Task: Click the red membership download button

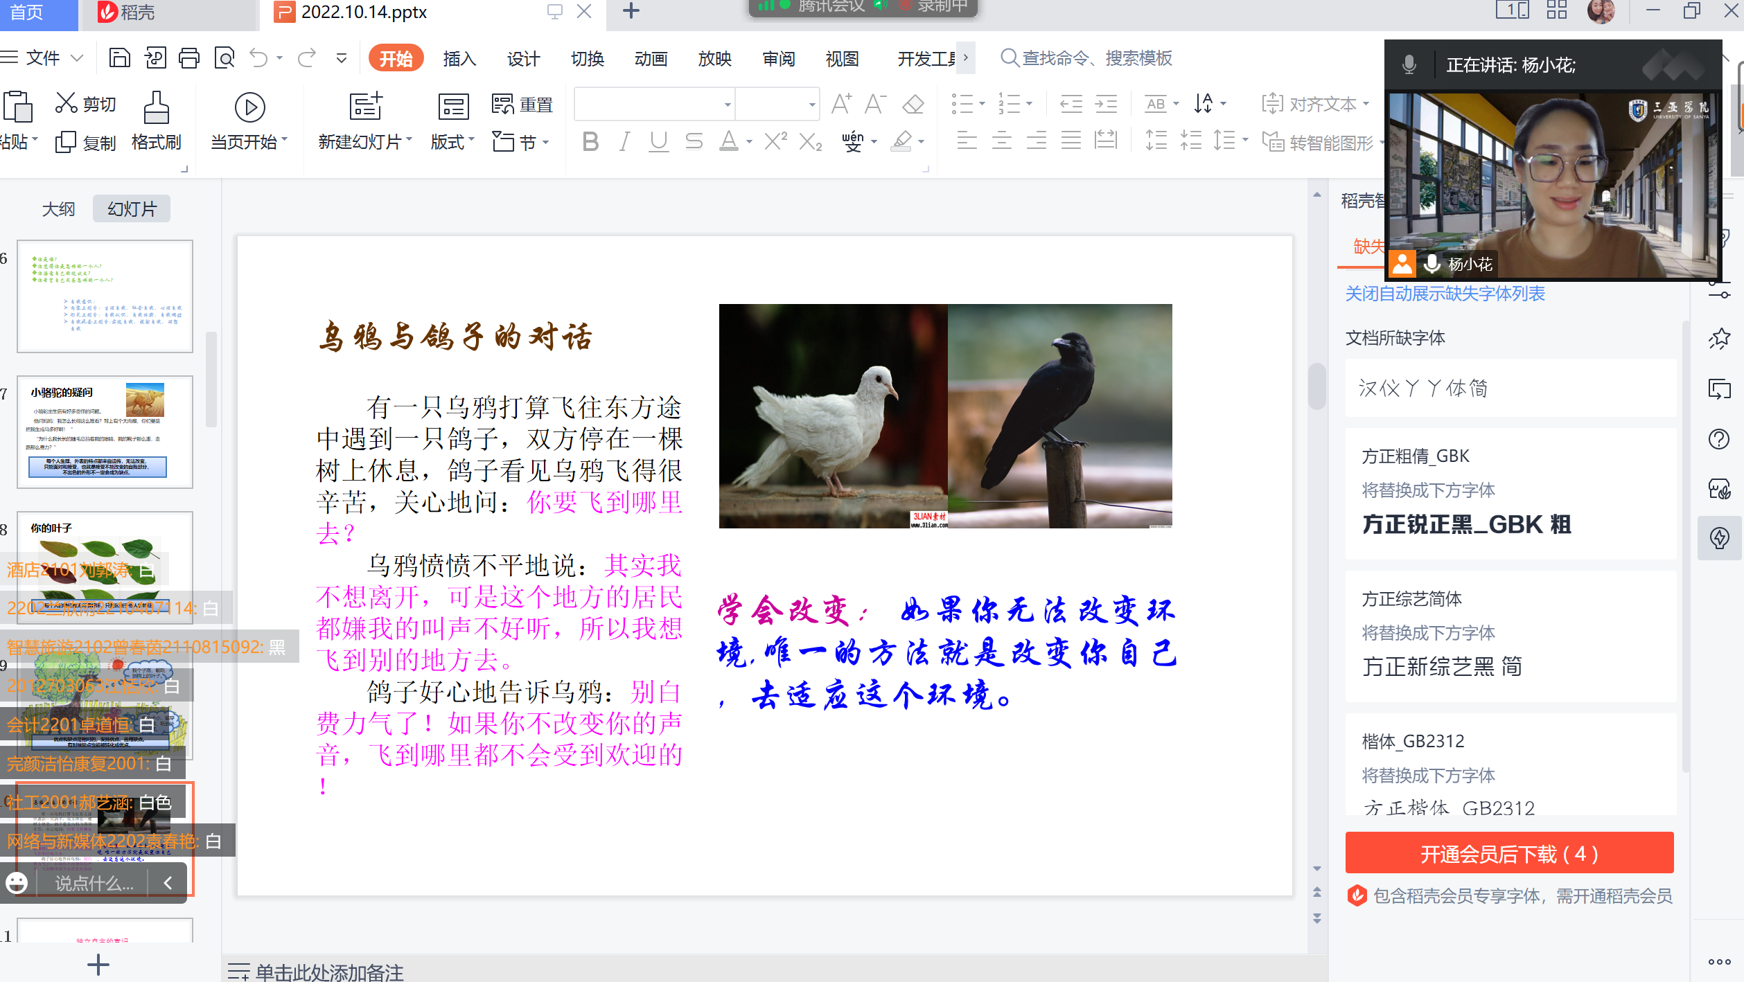Action: pyautogui.click(x=1509, y=853)
